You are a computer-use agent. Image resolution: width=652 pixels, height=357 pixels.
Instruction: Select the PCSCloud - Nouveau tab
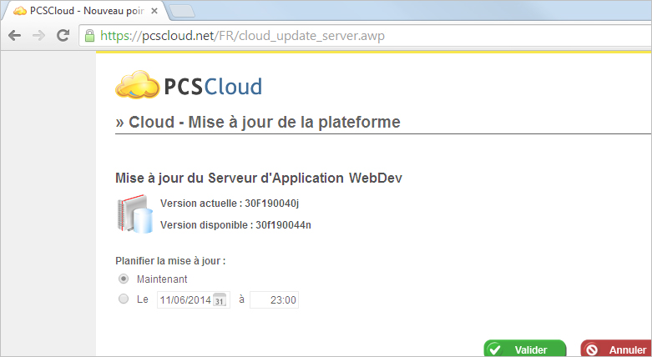[x=84, y=11]
